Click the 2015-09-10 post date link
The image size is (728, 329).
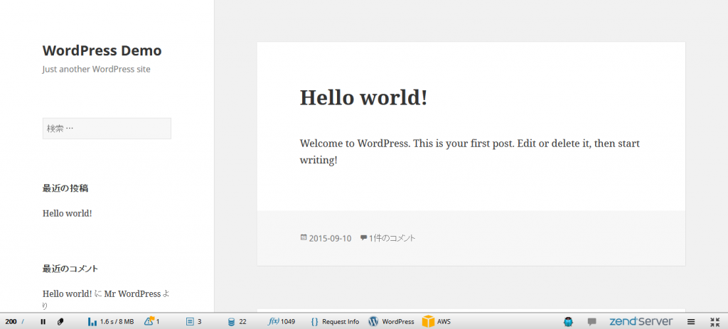coord(330,238)
